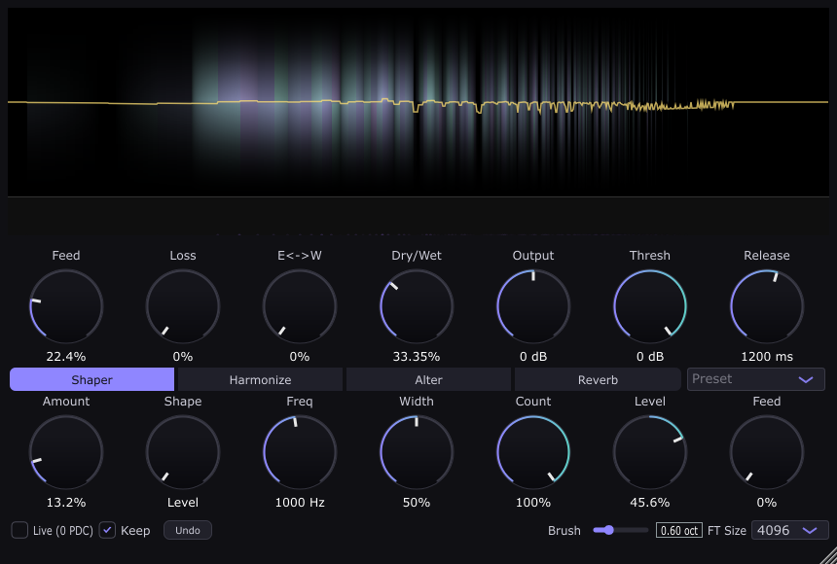Click the Amount knob
837x564 pixels.
coord(66,452)
